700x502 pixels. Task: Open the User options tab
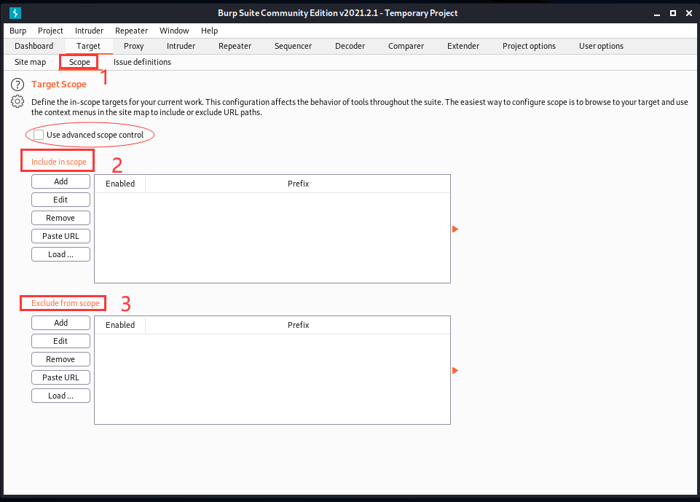pos(601,46)
